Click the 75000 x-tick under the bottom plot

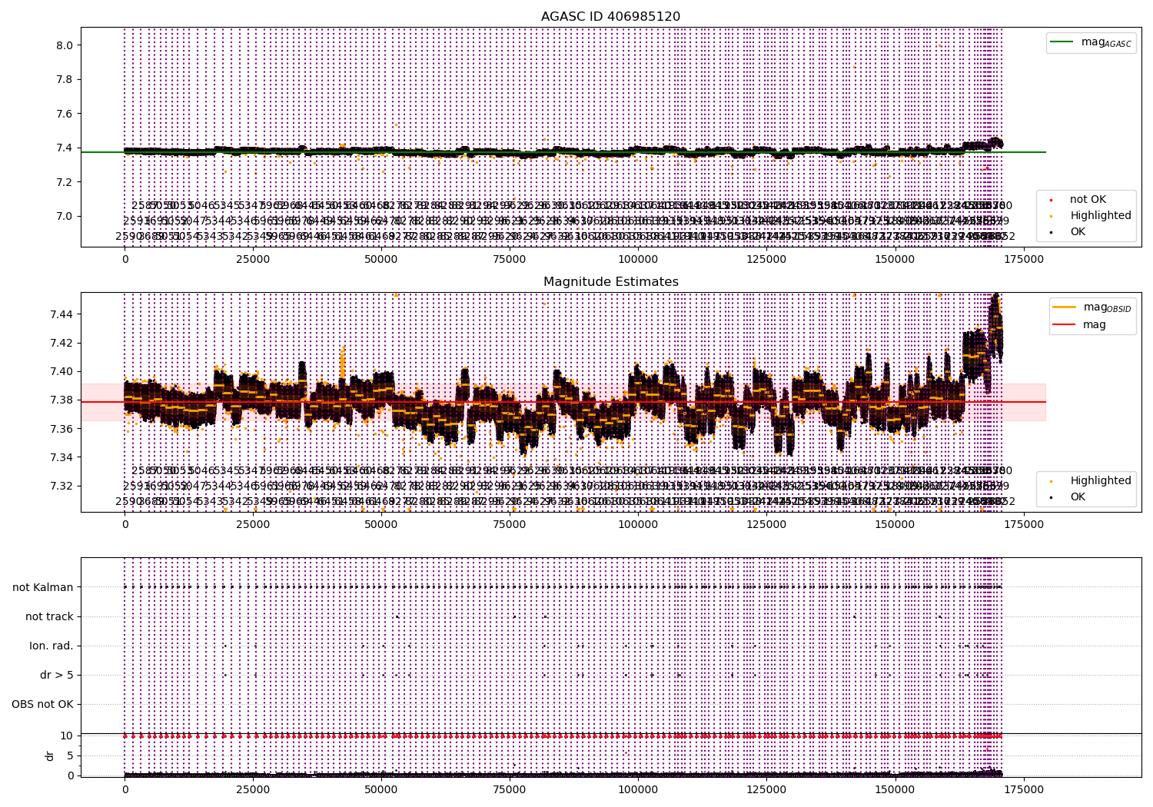(x=510, y=789)
